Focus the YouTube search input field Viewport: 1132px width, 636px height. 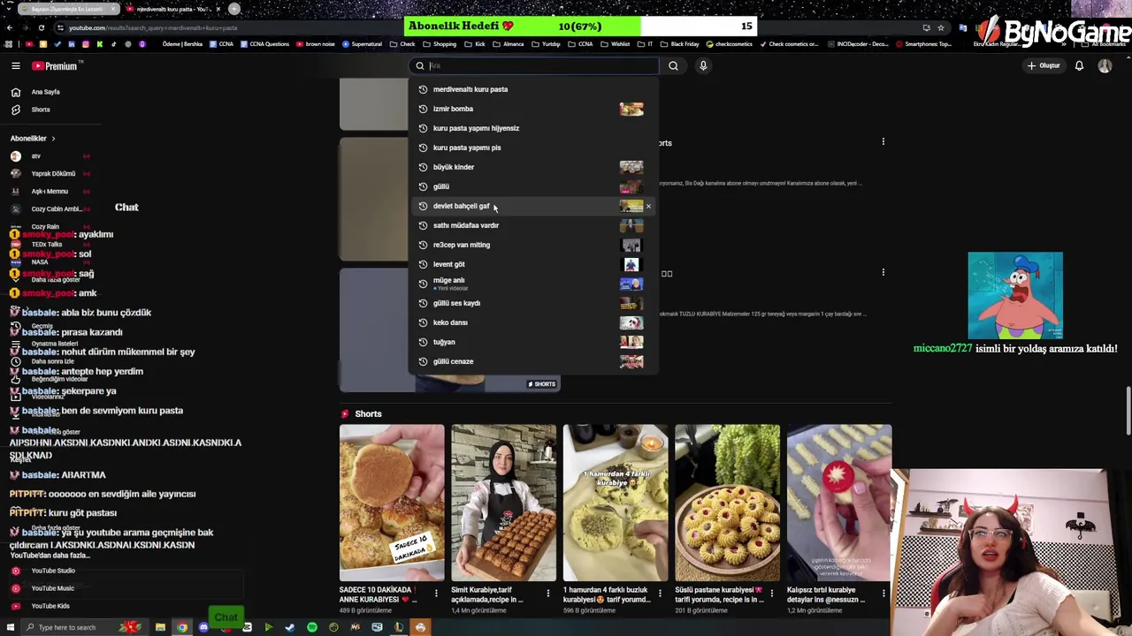(x=534, y=65)
